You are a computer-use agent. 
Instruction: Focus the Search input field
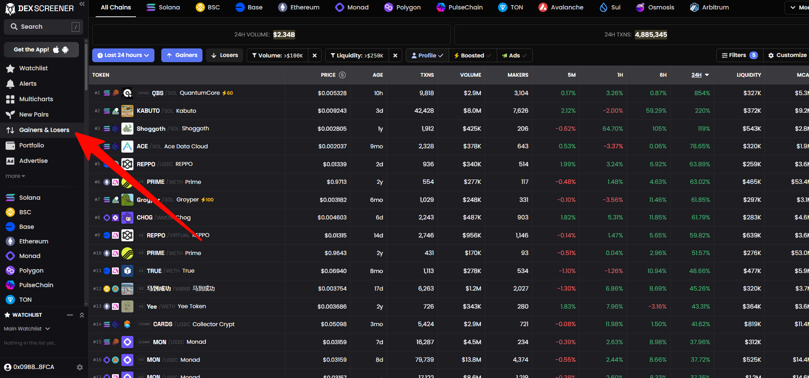[x=43, y=27]
